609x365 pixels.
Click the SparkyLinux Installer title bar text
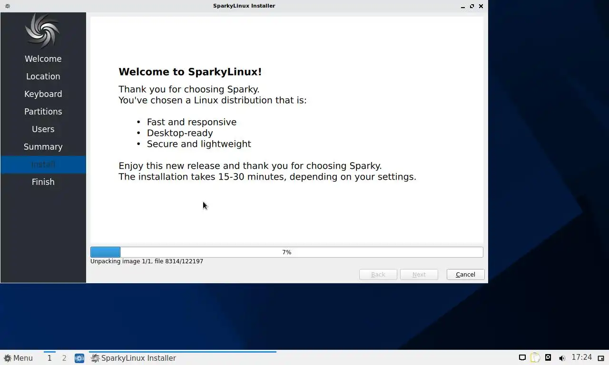[244, 6]
